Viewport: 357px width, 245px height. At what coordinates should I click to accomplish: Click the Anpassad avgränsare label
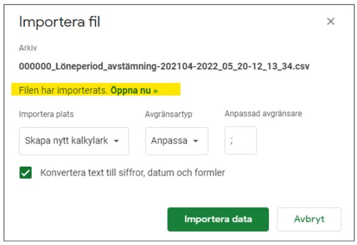pyautogui.click(x=263, y=114)
